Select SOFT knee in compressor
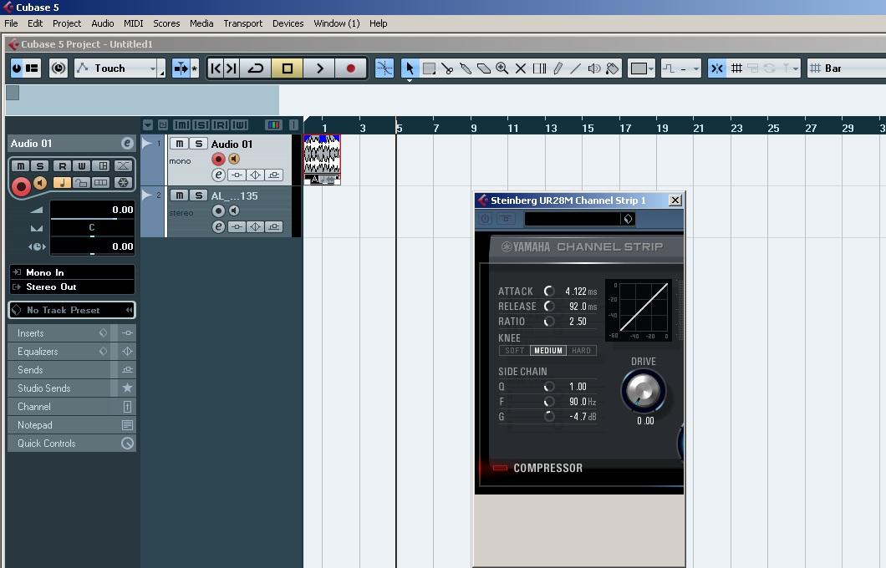 pos(514,351)
